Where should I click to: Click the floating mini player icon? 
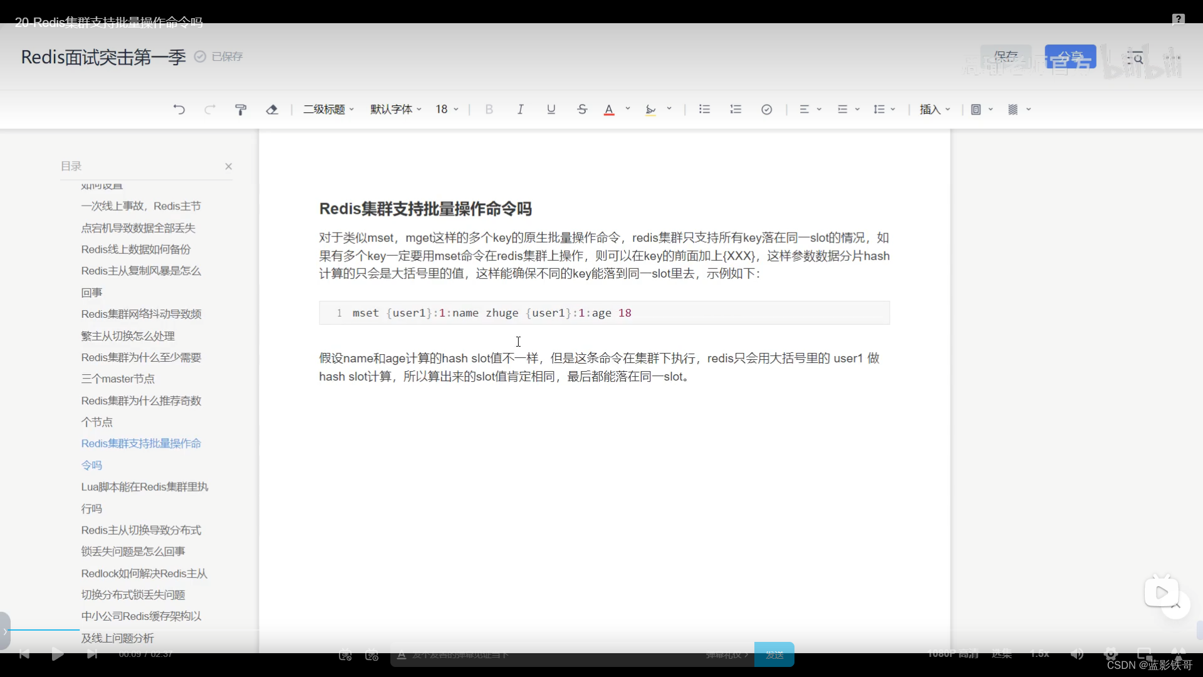1161,592
